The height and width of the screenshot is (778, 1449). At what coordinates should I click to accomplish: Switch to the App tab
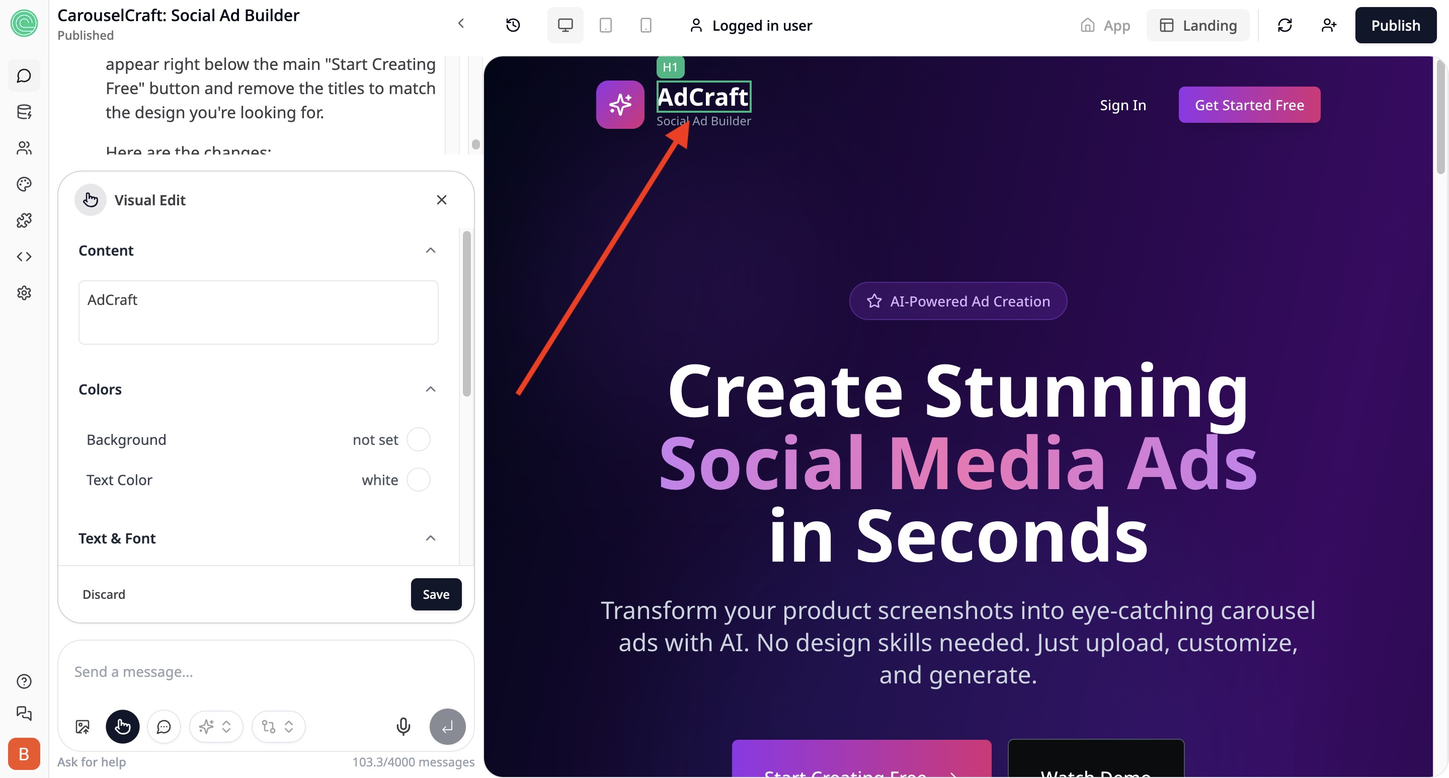[x=1105, y=25]
